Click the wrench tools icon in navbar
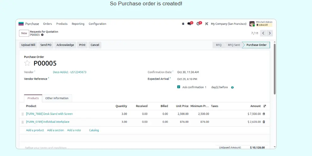 point(207,24)
